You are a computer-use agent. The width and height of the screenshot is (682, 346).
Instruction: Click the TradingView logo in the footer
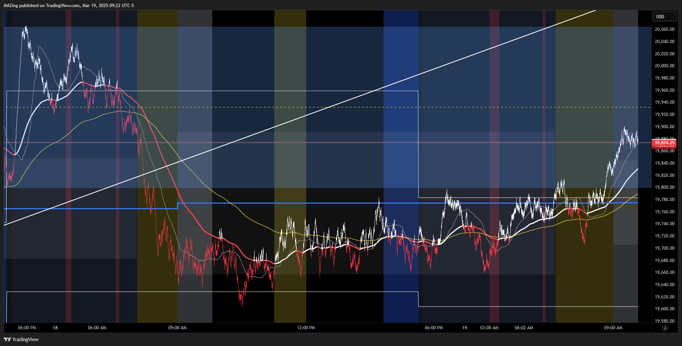point(21,339)
